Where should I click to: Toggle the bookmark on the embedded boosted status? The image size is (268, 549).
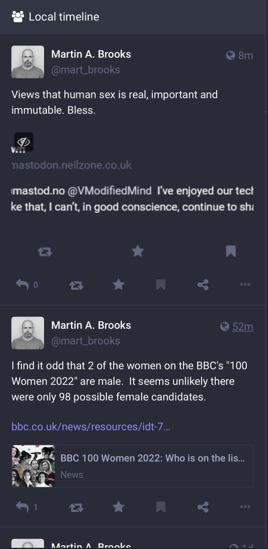coord(231,251)
